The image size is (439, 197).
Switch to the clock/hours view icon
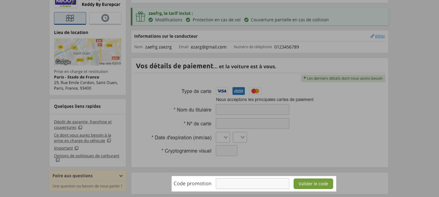coord(105,18)
